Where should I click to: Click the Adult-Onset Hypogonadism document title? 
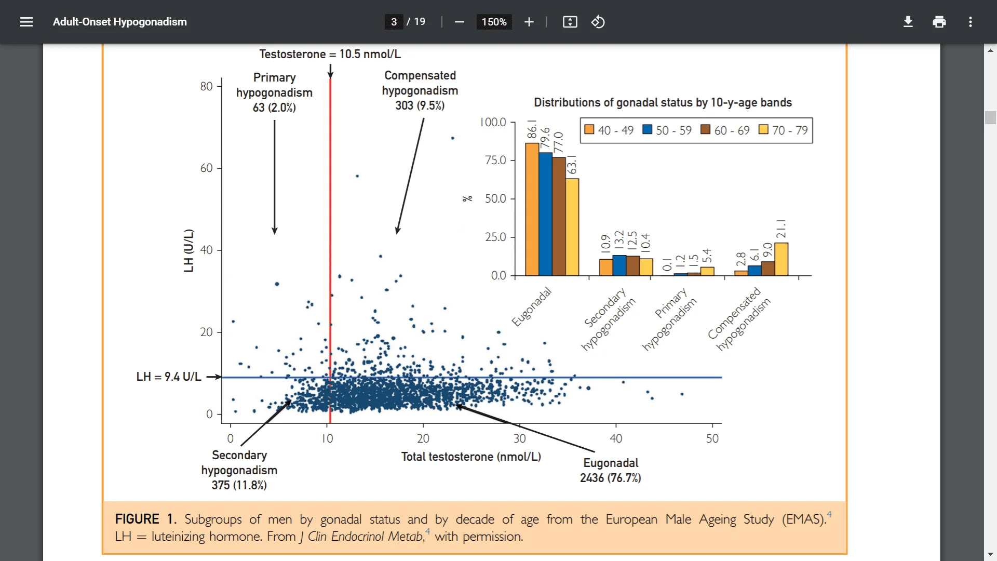click(x=120, y=22)
